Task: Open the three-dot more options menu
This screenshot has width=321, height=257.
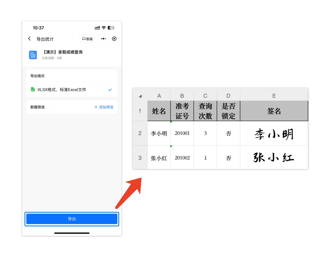Action: (x=103, y=39)
